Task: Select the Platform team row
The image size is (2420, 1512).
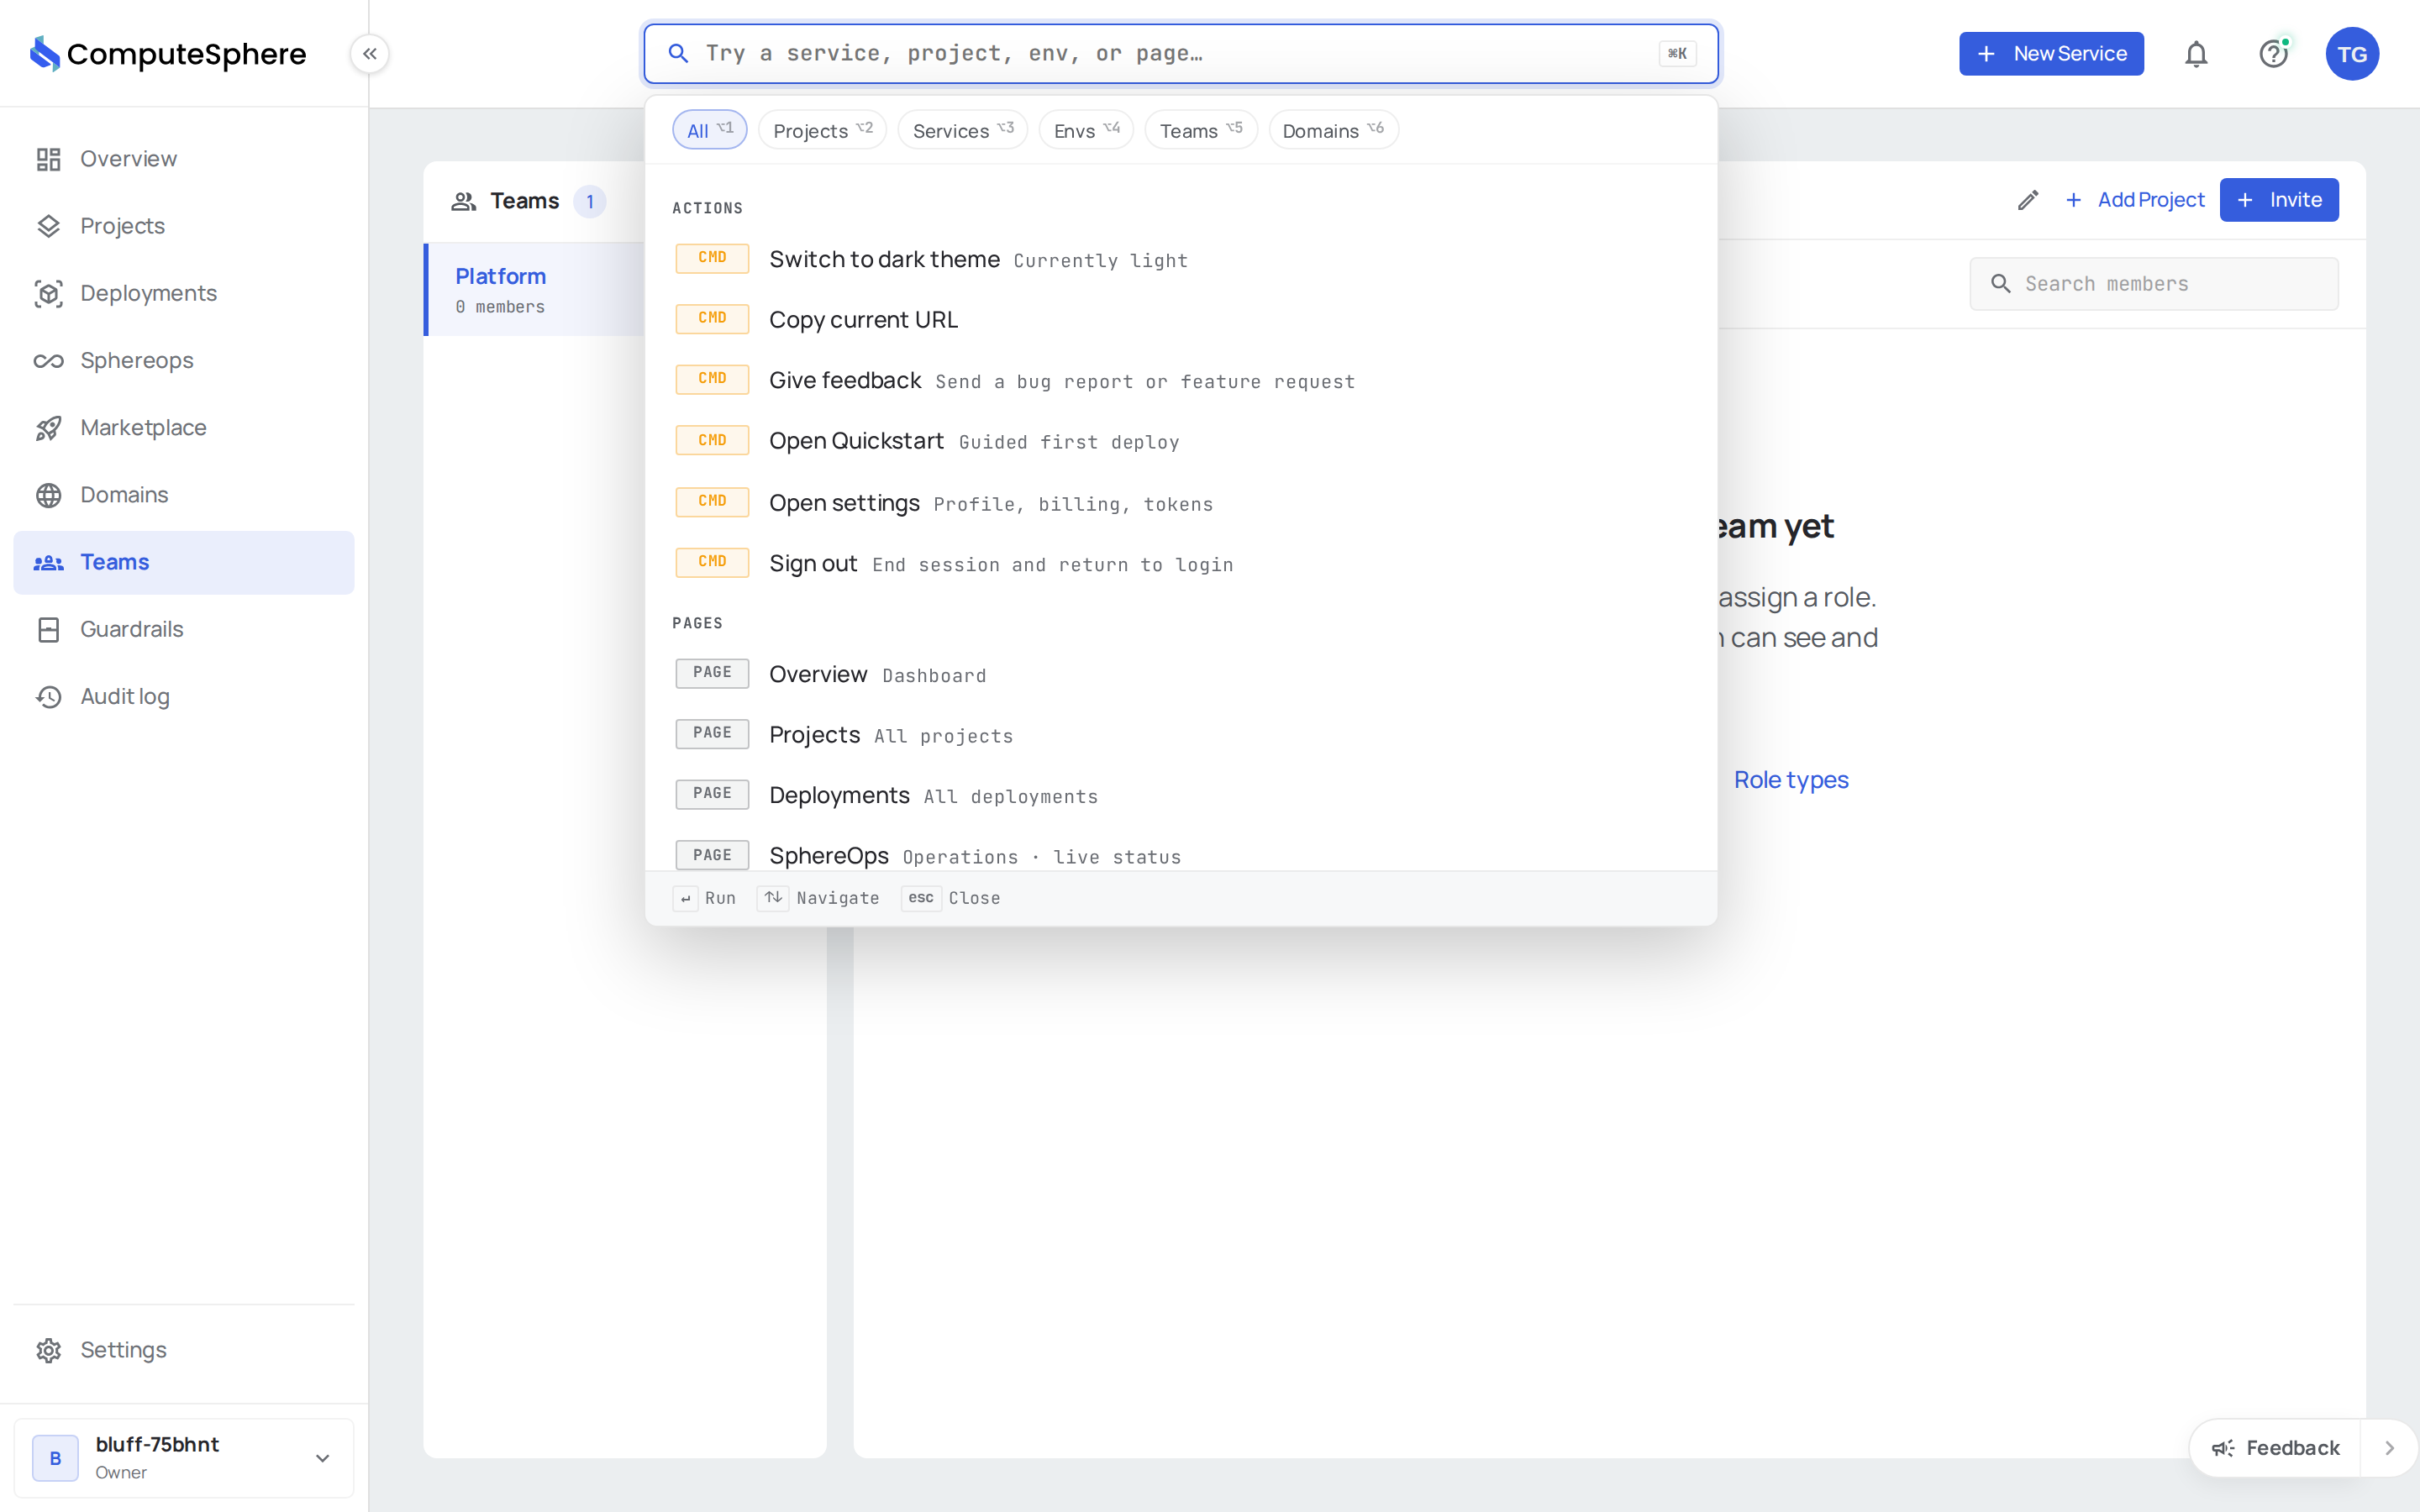Action: pos(536,289)
